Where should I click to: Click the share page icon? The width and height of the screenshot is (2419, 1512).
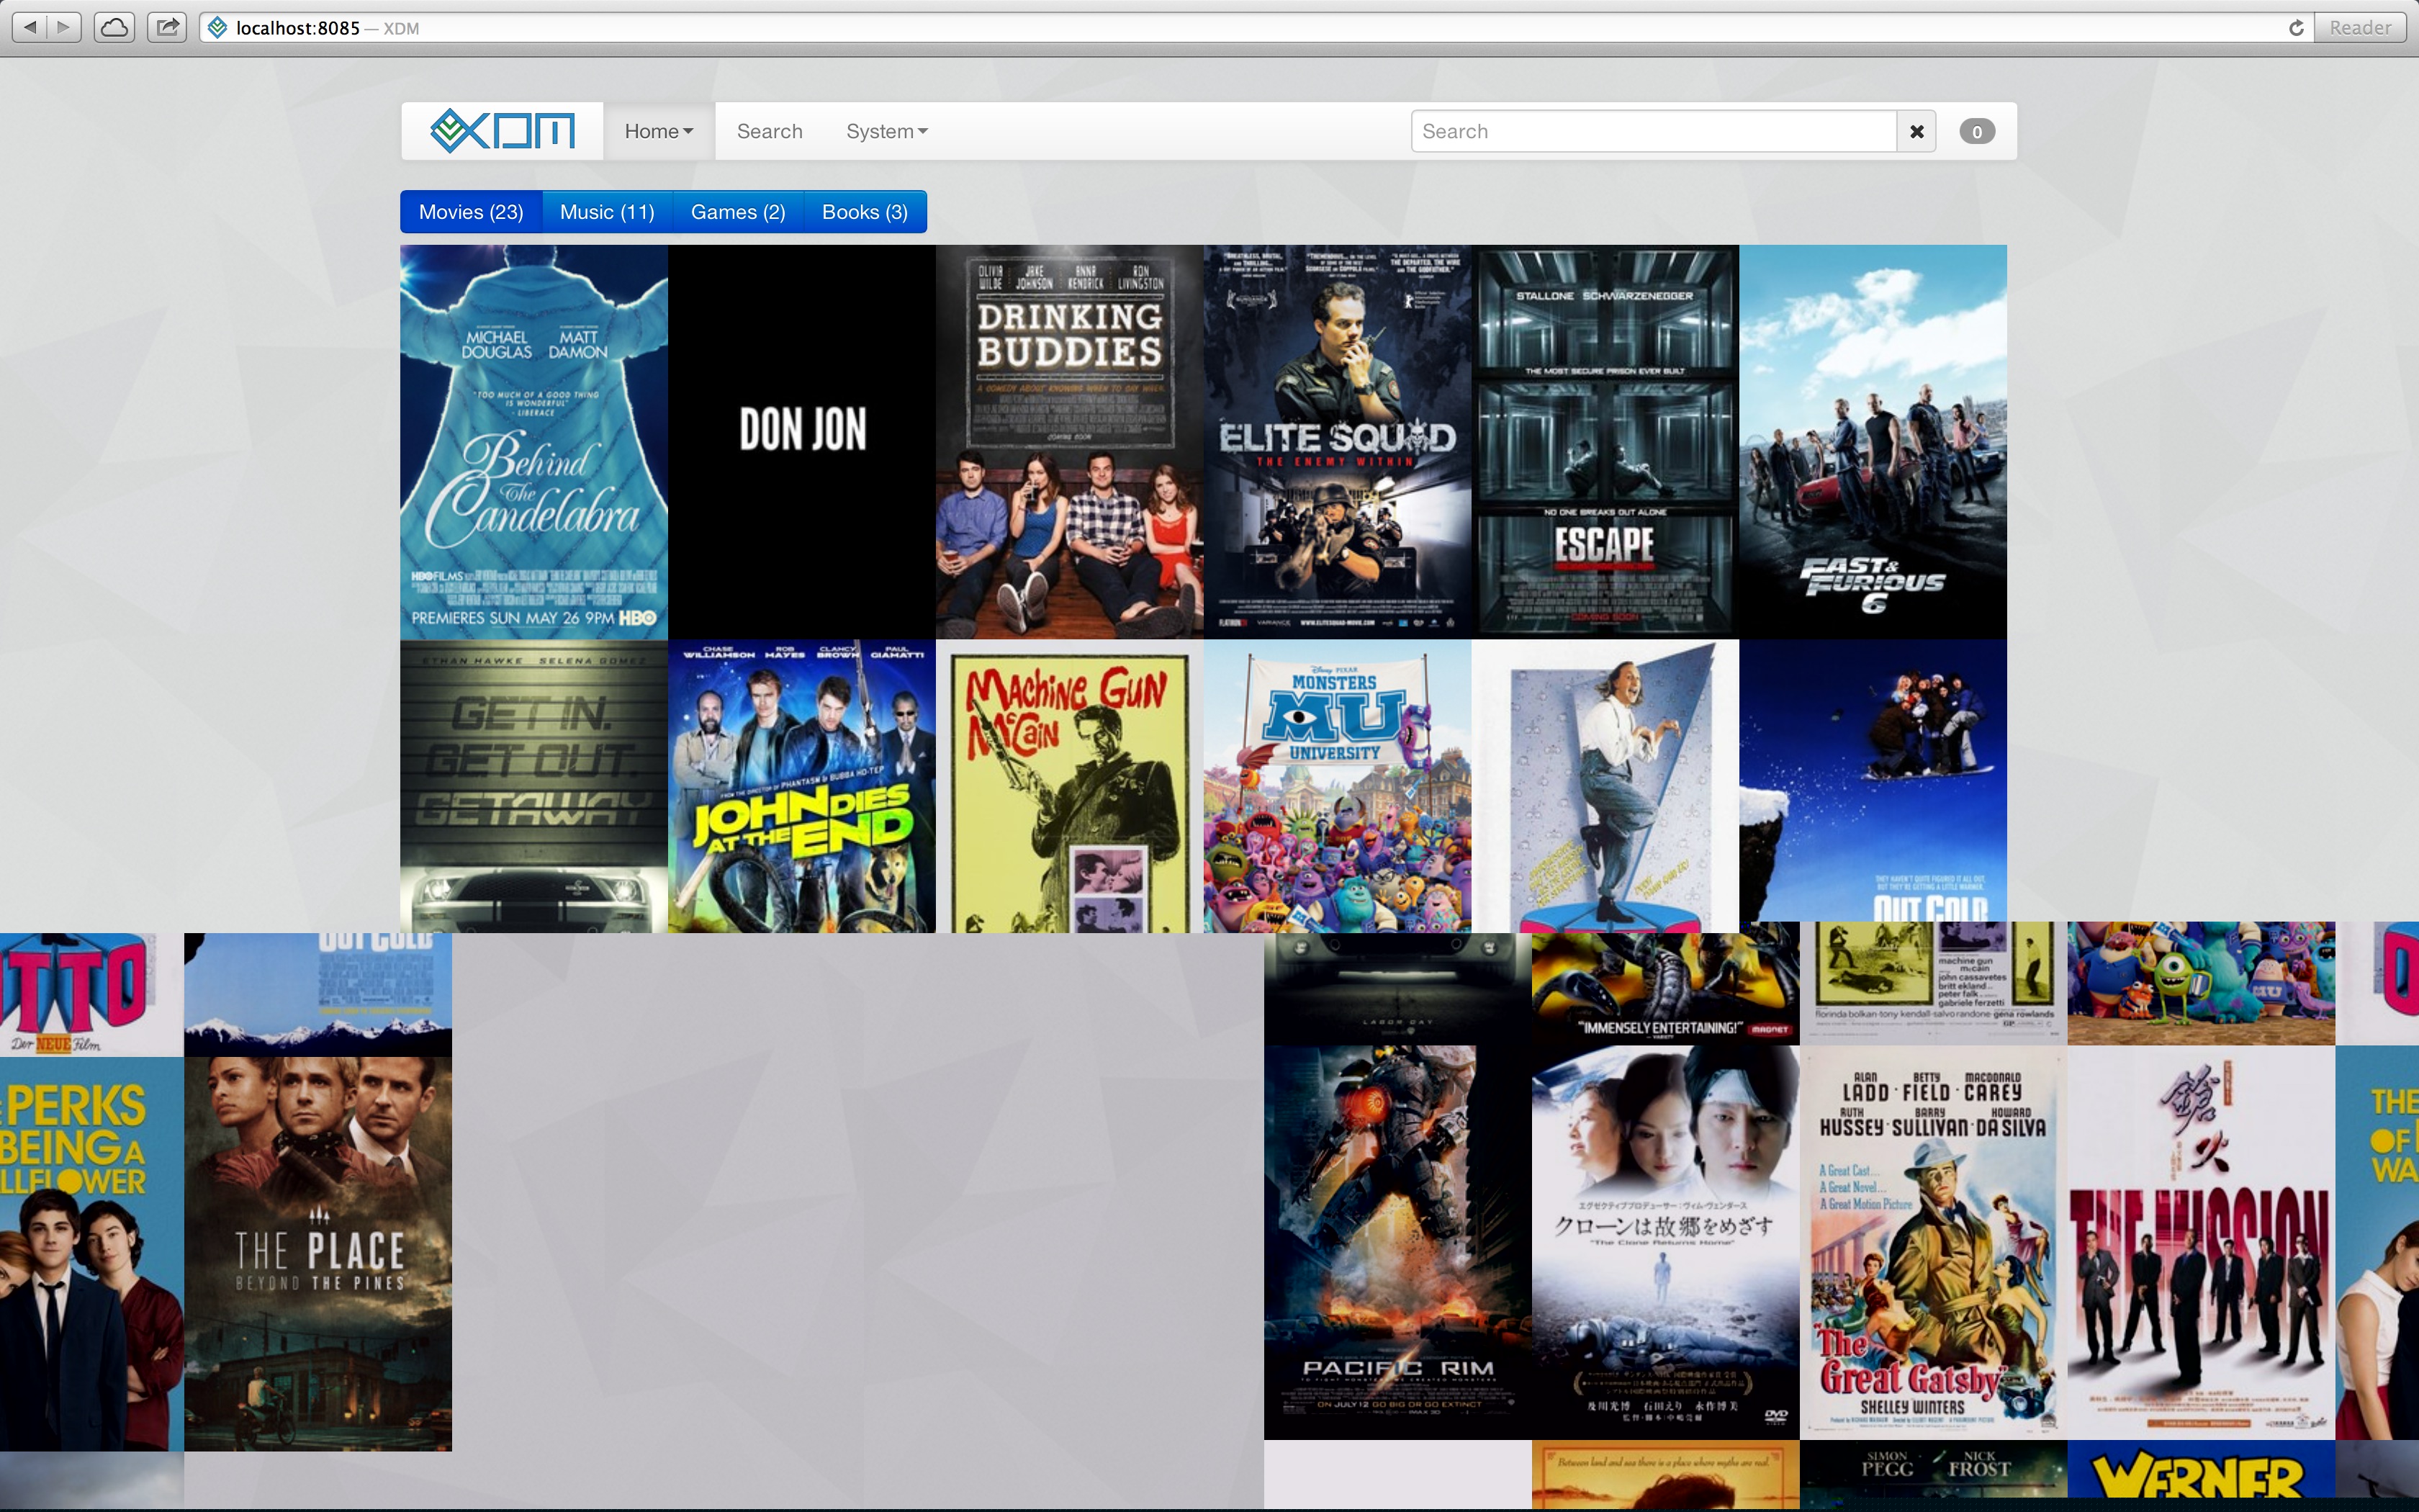[x=167, y=27]
